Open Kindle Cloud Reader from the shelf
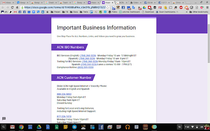210x131 pixels. 83,127
